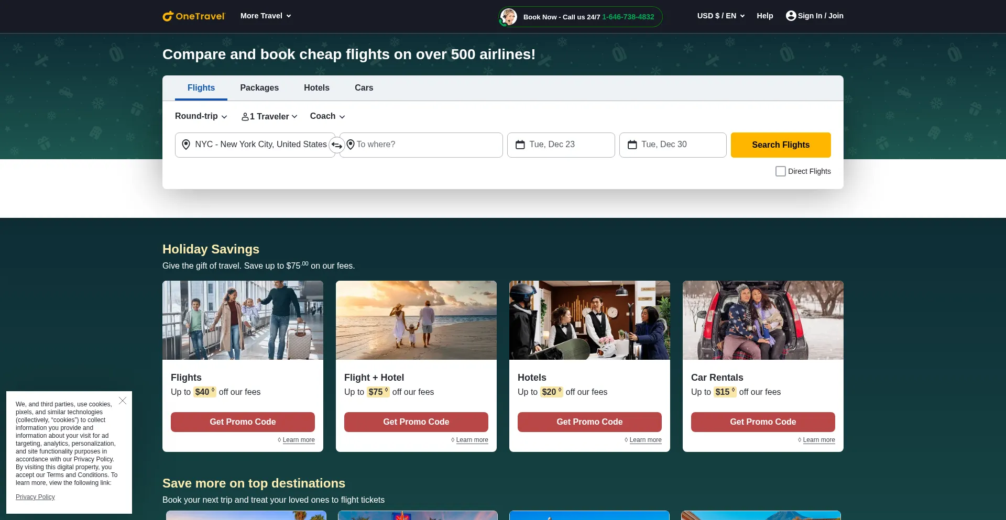Open the Round-trip dropdown
Screen dimensions: 1006x520
[x=201, y=116]
